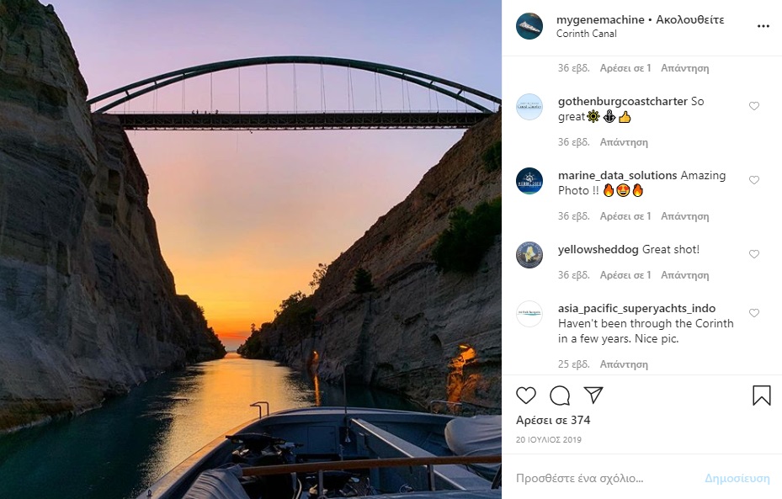Reply to yellowsheddog's comment

(684, 275)
